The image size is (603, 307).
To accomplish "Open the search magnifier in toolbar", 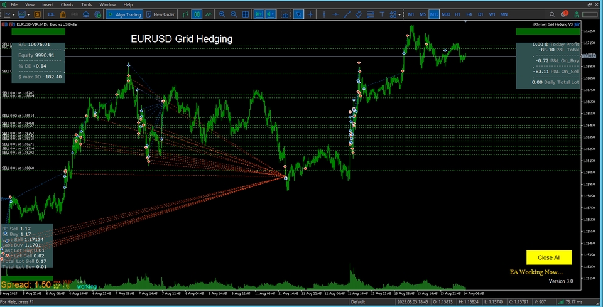I will [551, 14].
